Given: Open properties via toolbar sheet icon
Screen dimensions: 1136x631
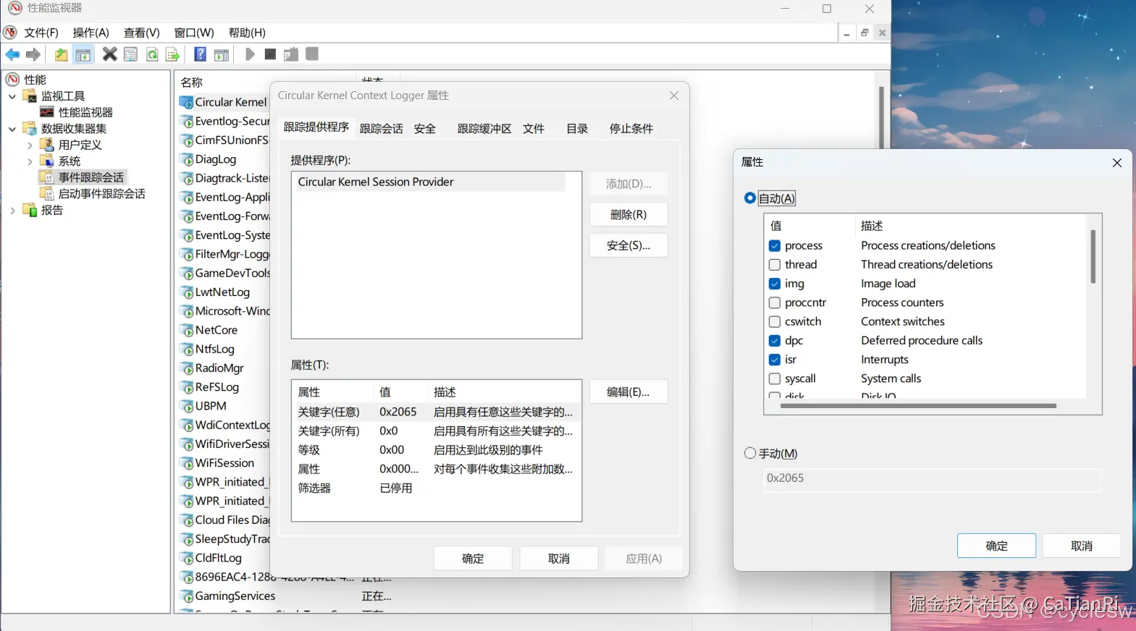Looking at the screenshot, I should click(131, 54).
